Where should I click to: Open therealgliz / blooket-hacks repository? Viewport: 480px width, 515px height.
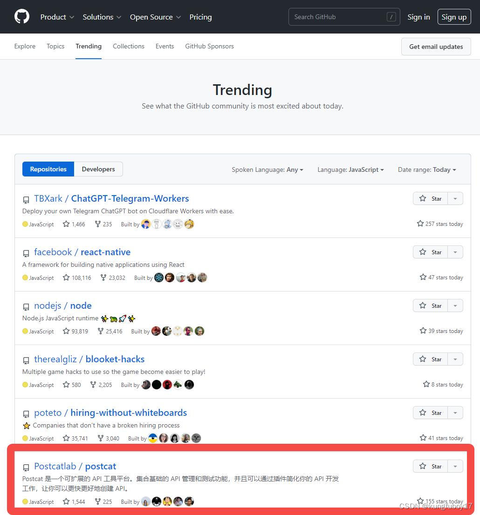tap(89, 359)
